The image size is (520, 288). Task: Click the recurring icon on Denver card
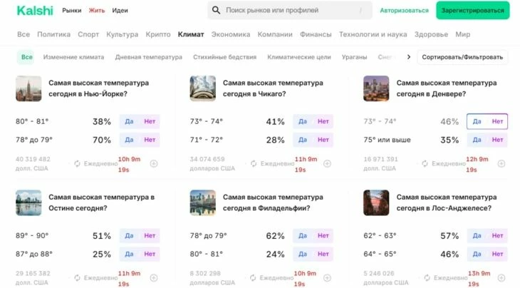(425, 163)
